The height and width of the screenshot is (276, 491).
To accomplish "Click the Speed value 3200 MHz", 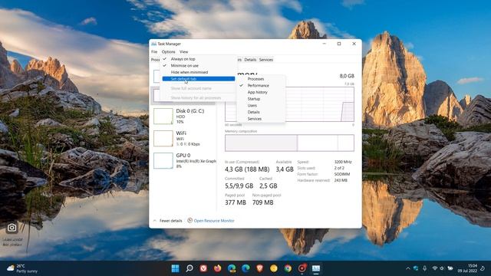I will [343, 162].
